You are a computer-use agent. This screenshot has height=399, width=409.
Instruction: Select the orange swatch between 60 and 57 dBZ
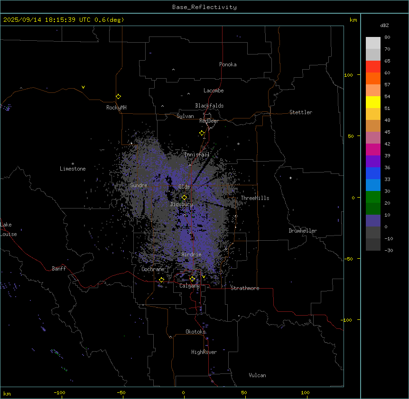click(x=373, y=78)
